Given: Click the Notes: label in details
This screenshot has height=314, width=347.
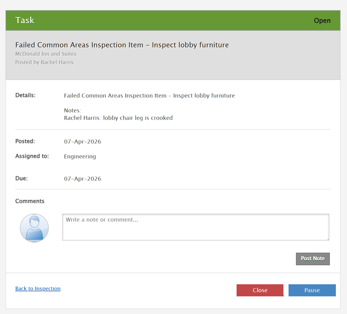Looking at the screenshot, I should pos(72,111).
